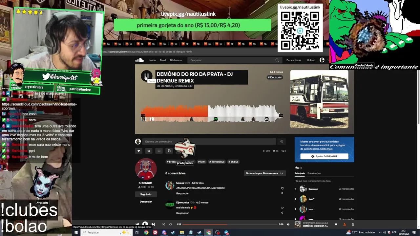This screenshot has width=420, height=236.
Task: Select the # iloveonibus tag
Action: (x=217, y=162)
